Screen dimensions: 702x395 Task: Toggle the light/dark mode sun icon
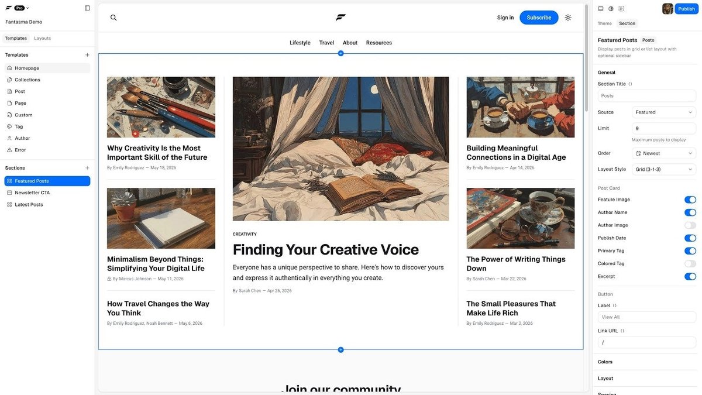tap(568, 18)
